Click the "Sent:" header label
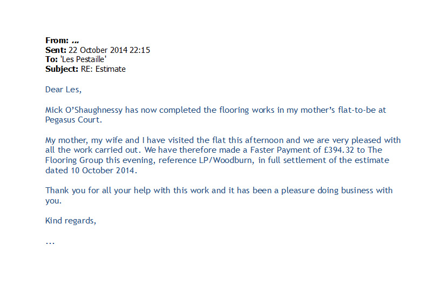Screen dimensions: 447x299 [56, 50]
